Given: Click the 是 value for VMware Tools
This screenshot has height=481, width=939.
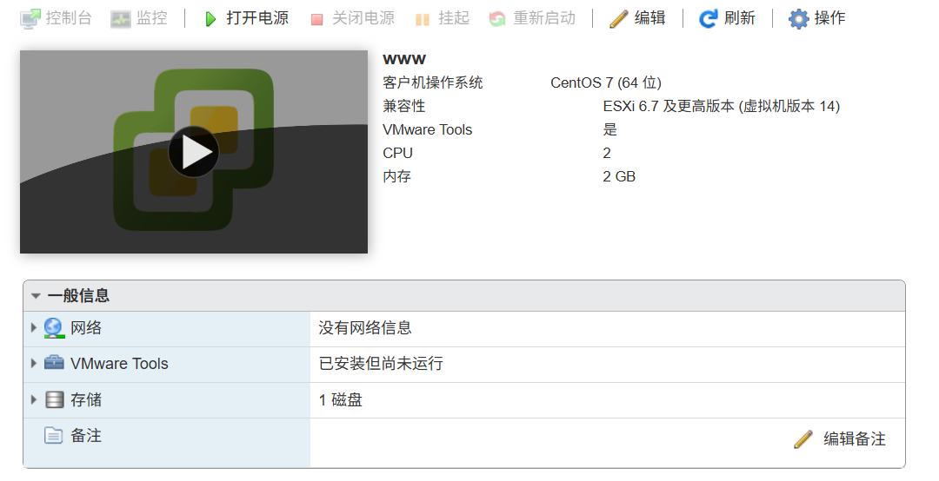Looking at the screenshot, I should click(x=610, y=129).
